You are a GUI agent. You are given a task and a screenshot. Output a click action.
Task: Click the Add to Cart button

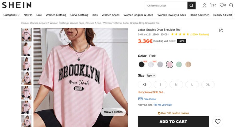[x=173, y=122]
